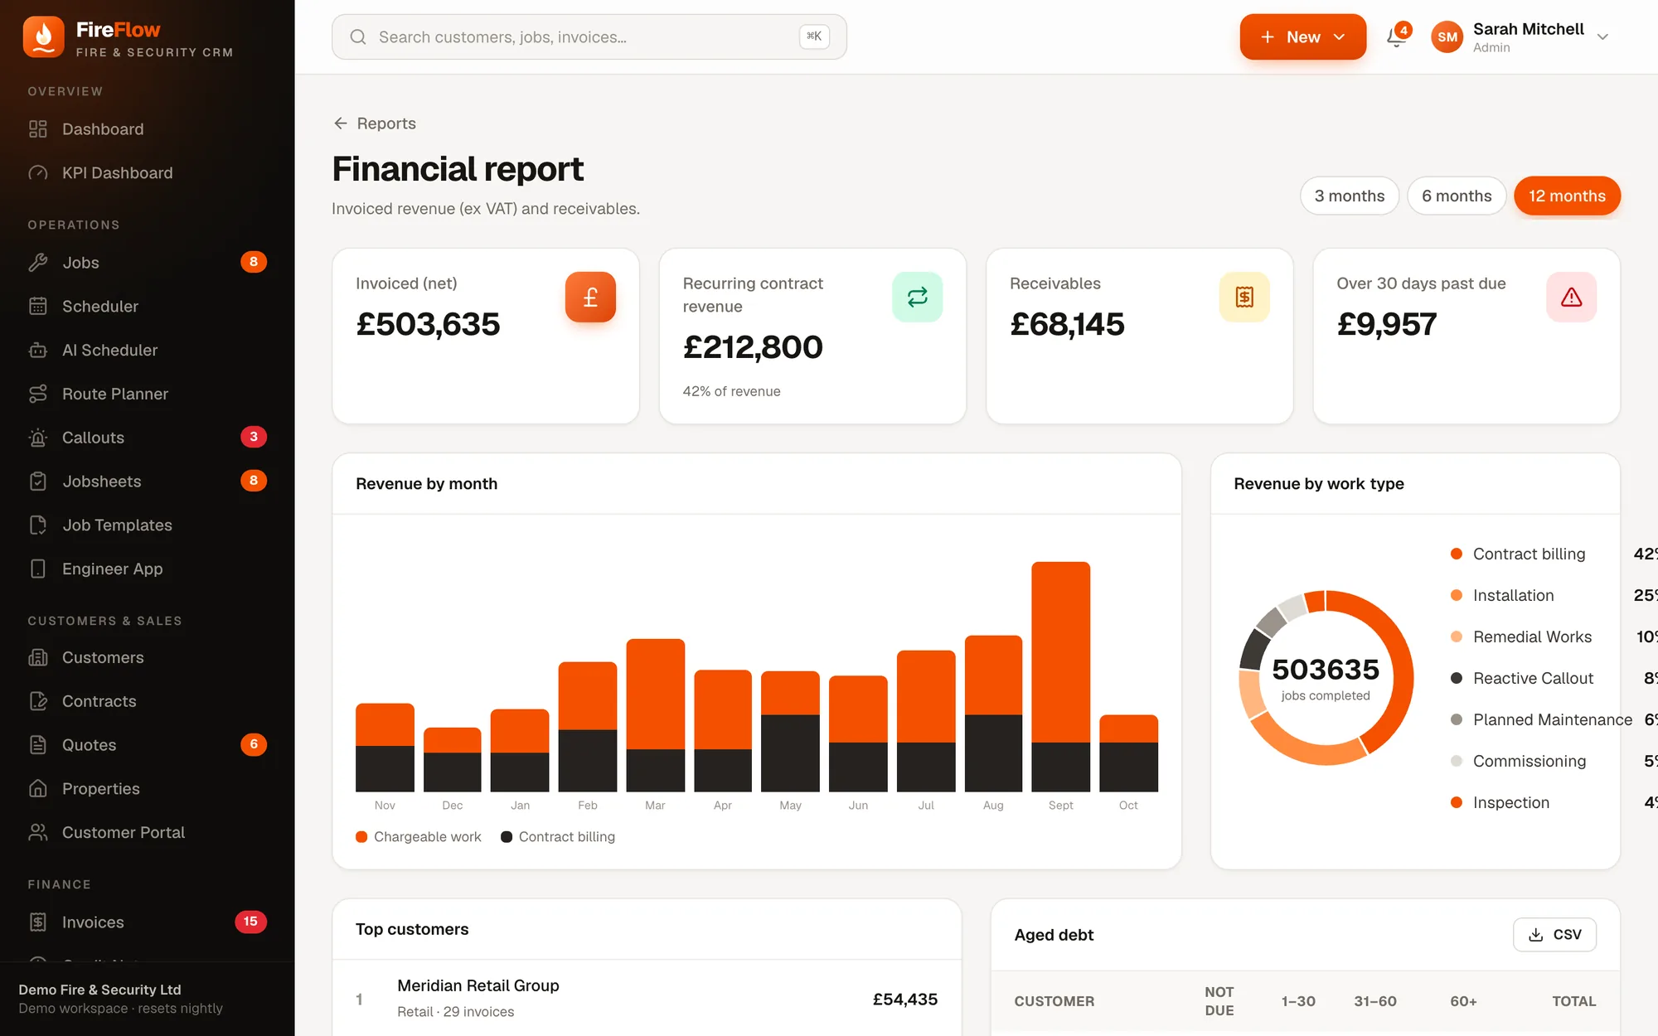Click the Jobs badge showing 8
This screenshot has height=1036, width=1658.
click(x=254, y=263)
